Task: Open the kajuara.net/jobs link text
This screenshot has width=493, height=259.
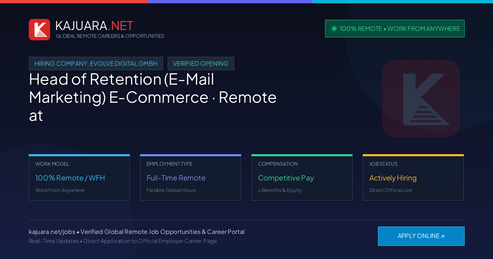Action: coord(52,232)
